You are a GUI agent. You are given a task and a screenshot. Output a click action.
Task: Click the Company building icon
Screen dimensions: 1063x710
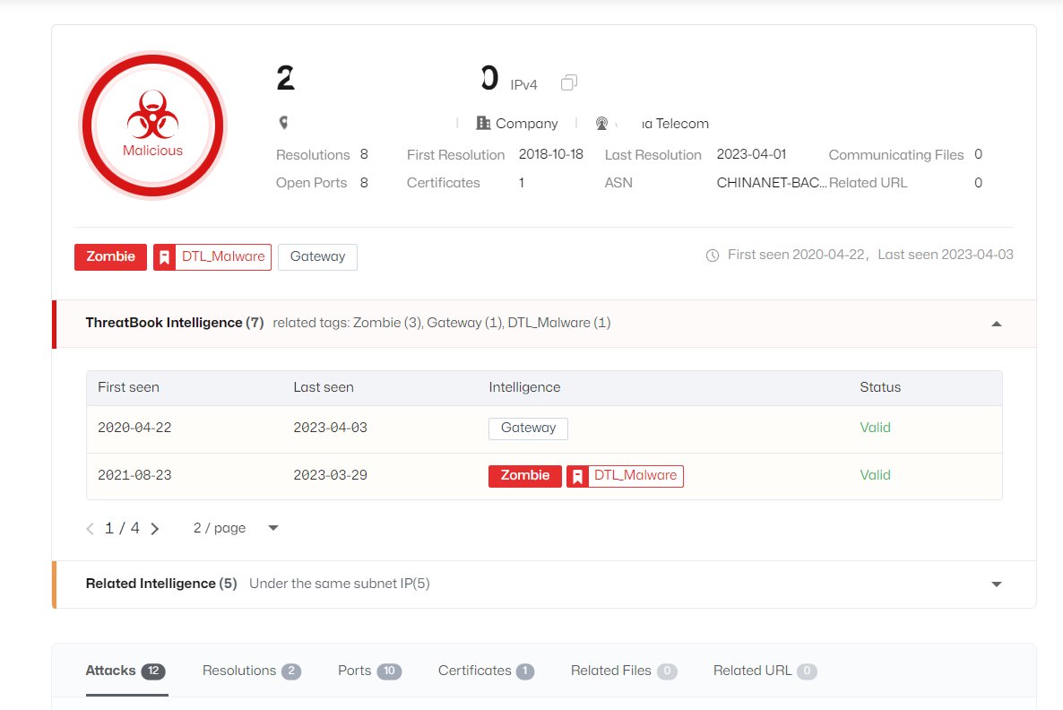(483, 123)
